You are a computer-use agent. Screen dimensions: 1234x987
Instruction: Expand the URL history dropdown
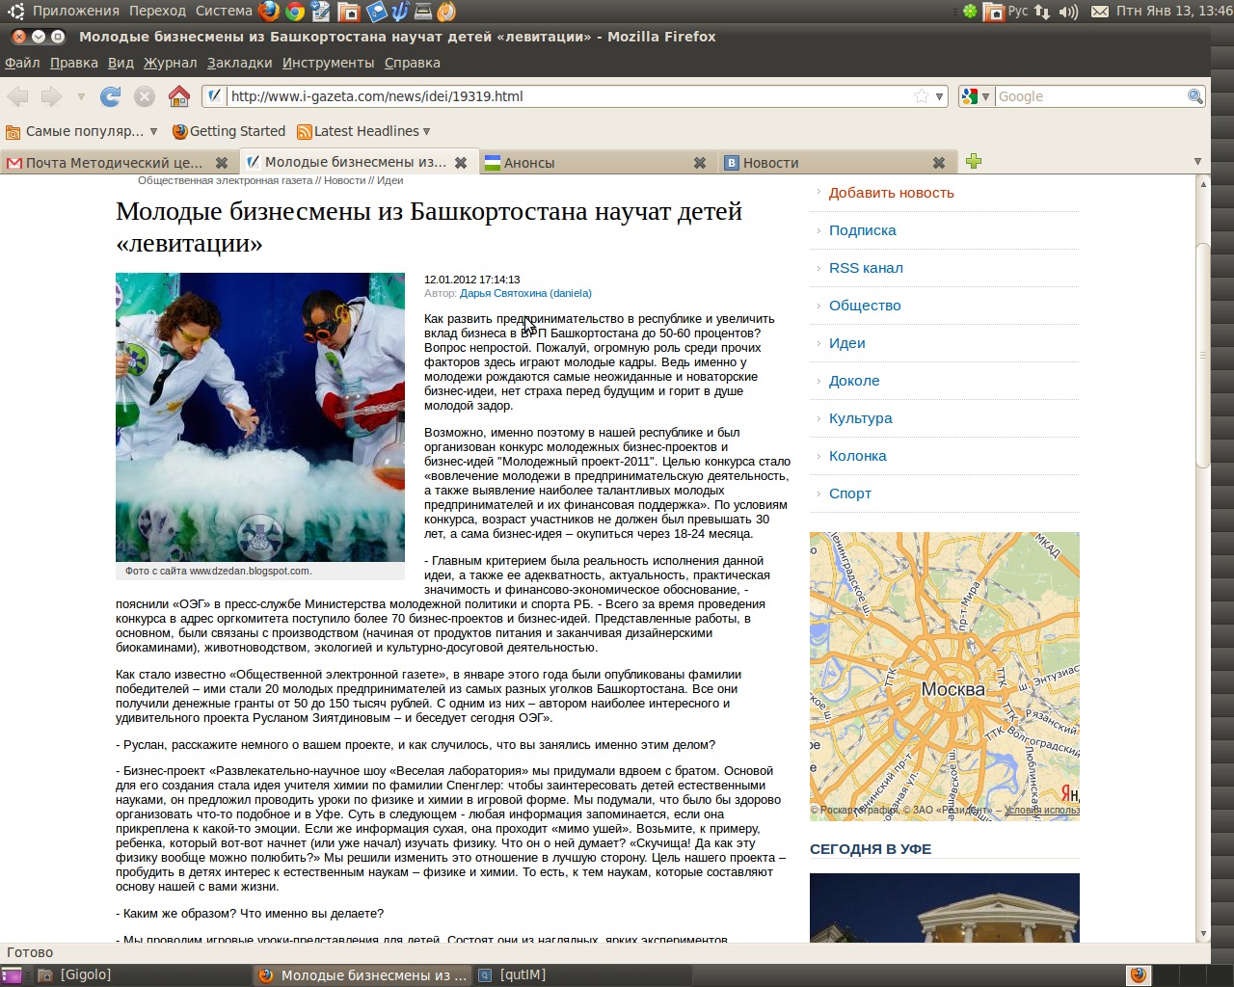(x=940, y=96)
